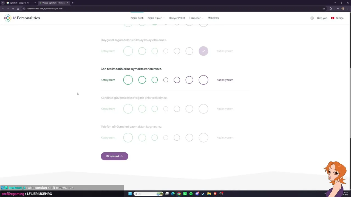
Task: Launch Microsoft Edge from the taskbar
Action: coord(173,194)
